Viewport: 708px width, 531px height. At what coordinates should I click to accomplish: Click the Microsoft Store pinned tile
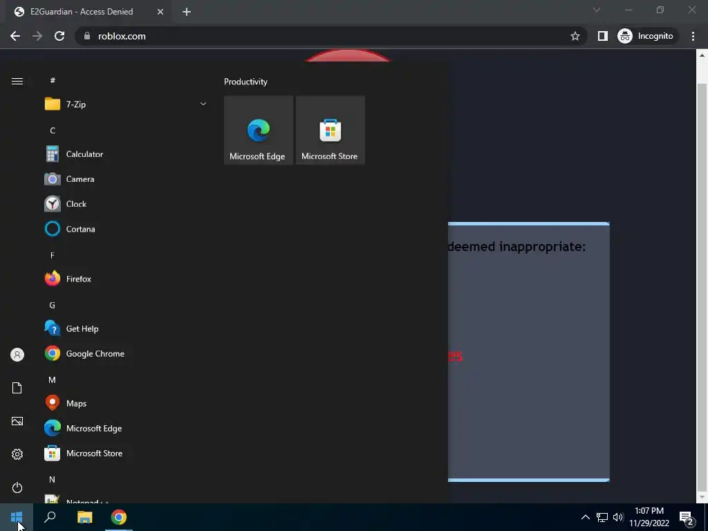click(x=330, y=130)
